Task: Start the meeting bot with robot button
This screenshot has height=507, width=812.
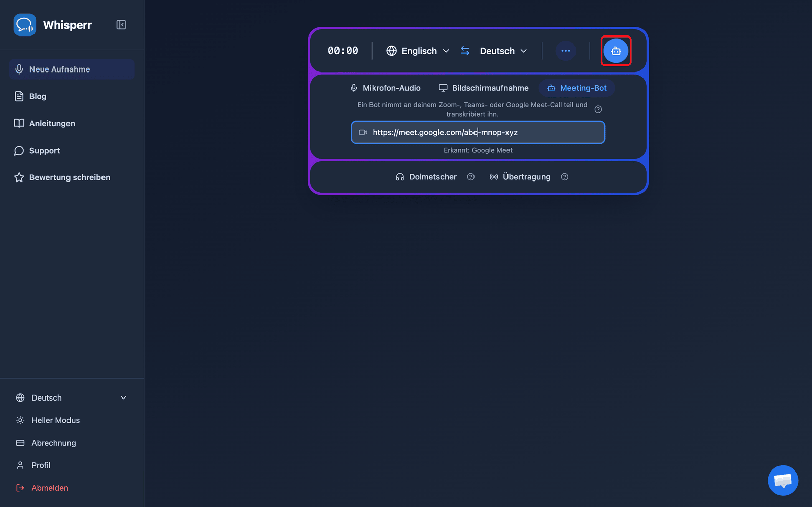Action: click(x=616, y=51)
